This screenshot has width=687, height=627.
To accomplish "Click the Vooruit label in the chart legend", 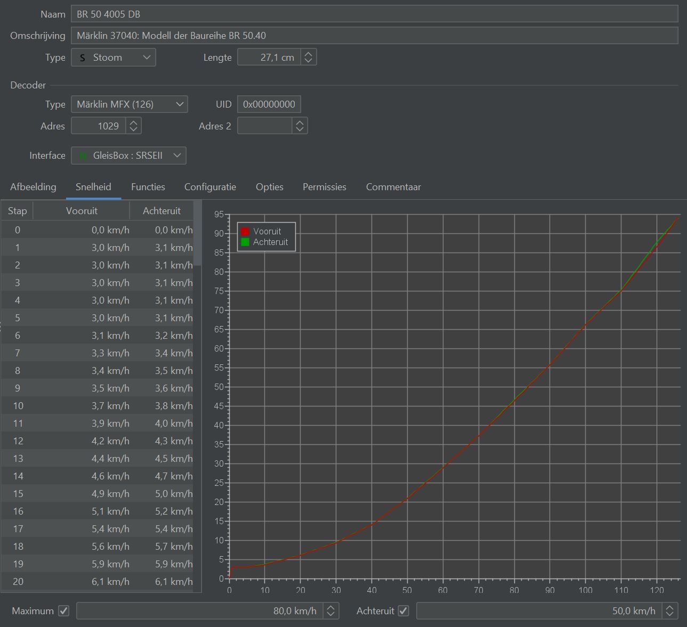I will [267, 231].
